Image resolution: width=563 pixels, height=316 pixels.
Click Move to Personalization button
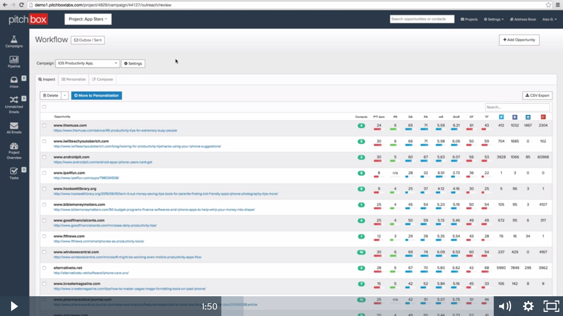96,95
